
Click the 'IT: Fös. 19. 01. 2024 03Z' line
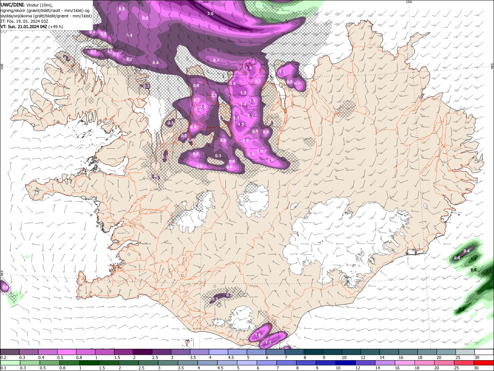pyautogui.click(x=24, y=21)
